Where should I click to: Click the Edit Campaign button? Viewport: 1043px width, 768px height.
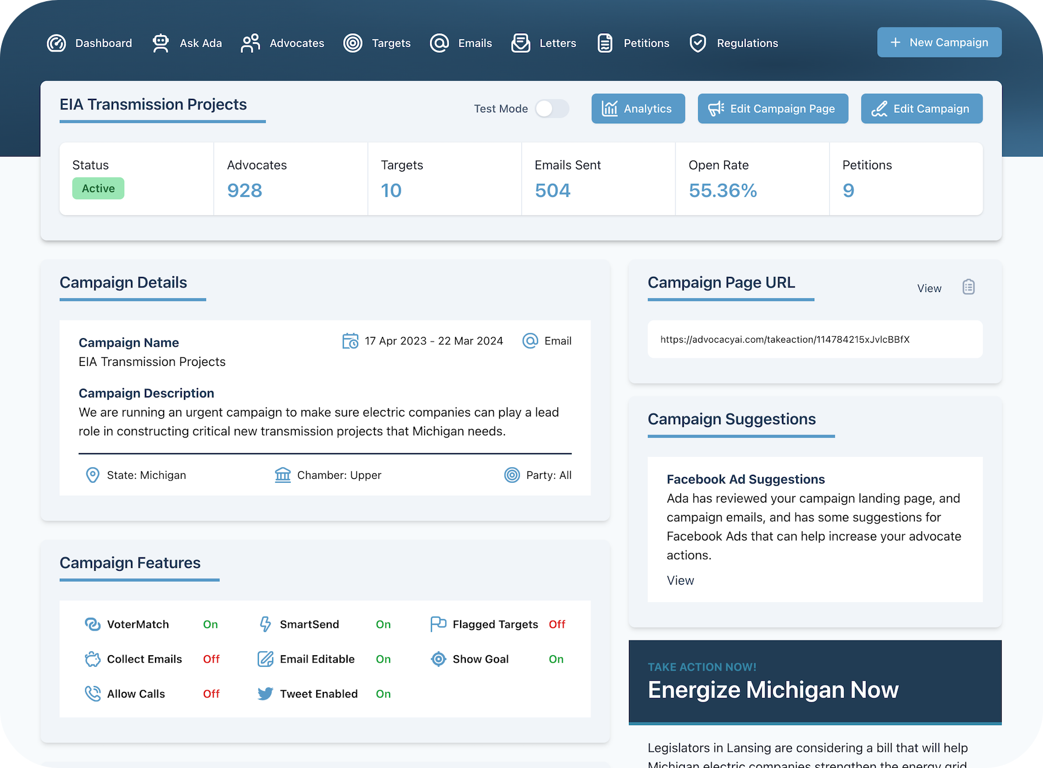(x=922, y=108)
